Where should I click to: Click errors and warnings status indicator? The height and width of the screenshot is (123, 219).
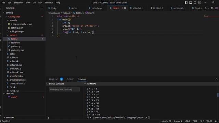[x=5, y=121]
